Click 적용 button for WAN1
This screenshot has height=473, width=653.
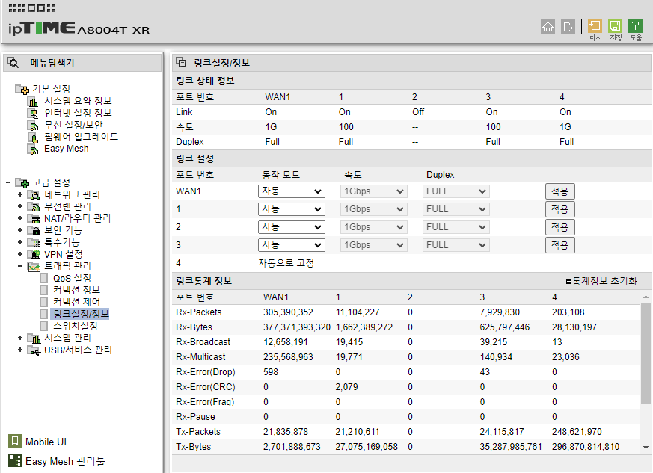tap(560, 191)
